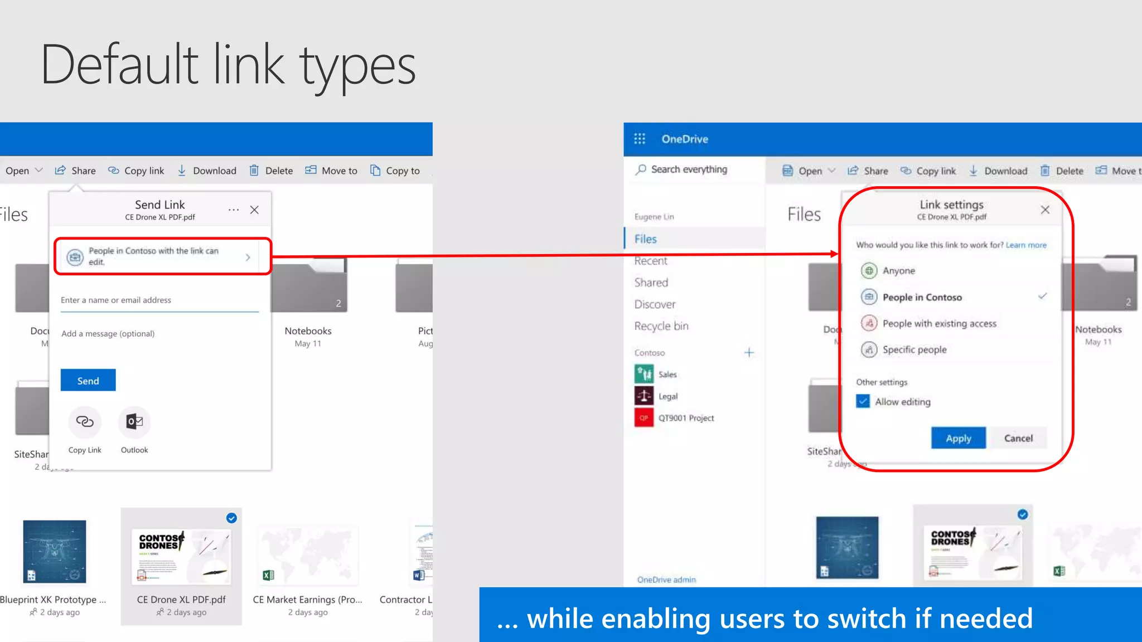Viewport: 1142px width, 642px height.
Task: Close the Link settings dialog
Action: (1045, 210)
